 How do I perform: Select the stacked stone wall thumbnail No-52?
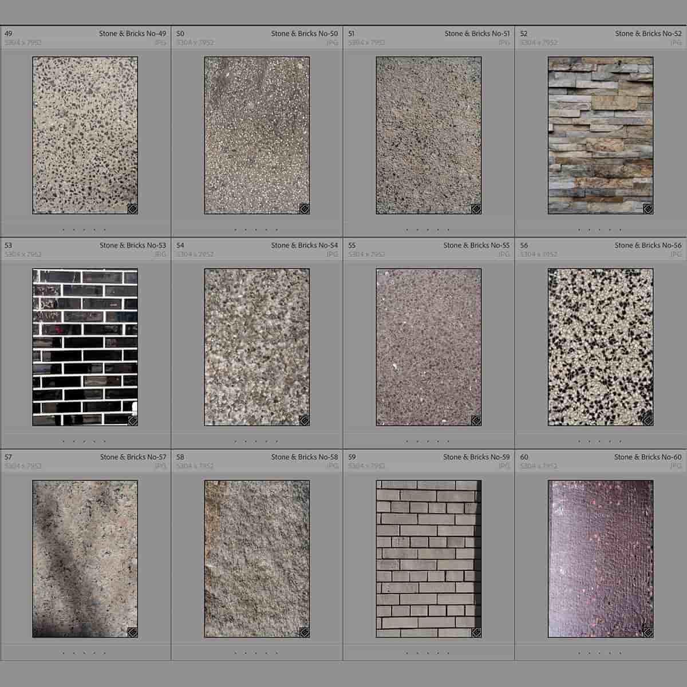pyautogui.click(x=601, y=135)
